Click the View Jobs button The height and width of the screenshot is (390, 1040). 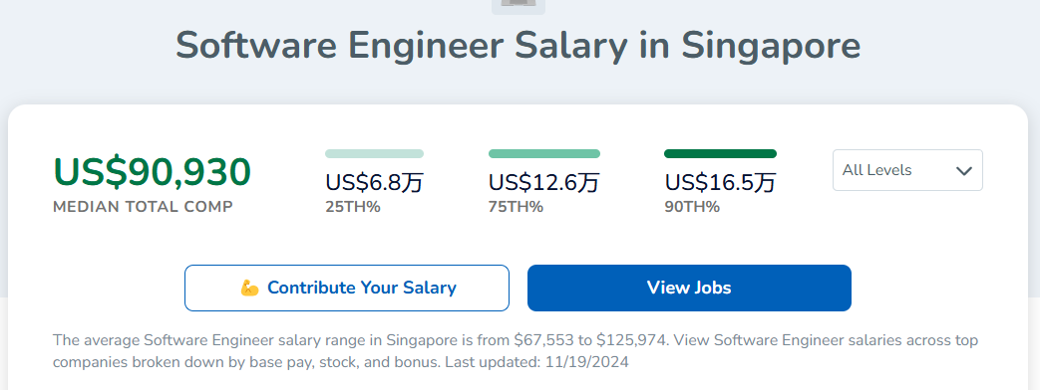click(x=689, y=289)
